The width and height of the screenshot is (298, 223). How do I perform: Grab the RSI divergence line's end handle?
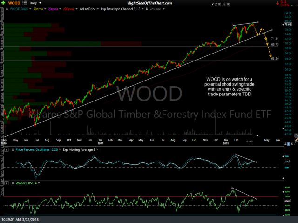257,199
